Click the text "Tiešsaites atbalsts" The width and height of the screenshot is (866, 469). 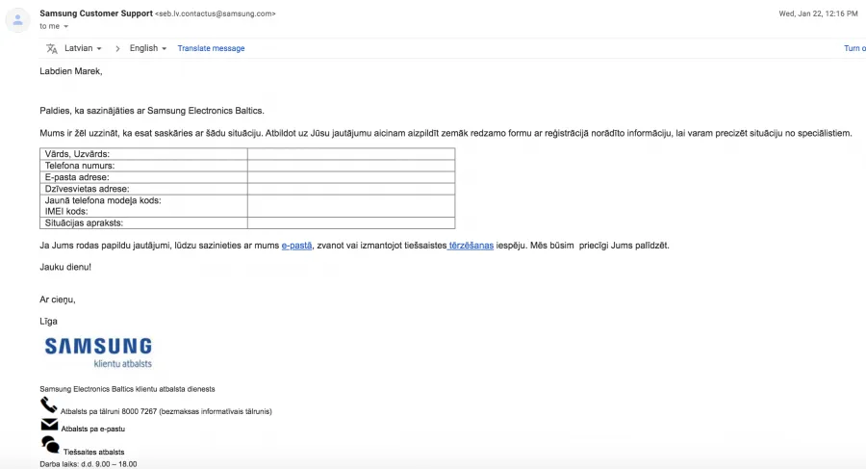(94, 452)
